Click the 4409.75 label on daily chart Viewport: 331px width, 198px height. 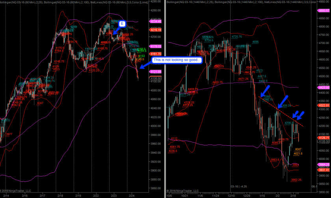193,89
